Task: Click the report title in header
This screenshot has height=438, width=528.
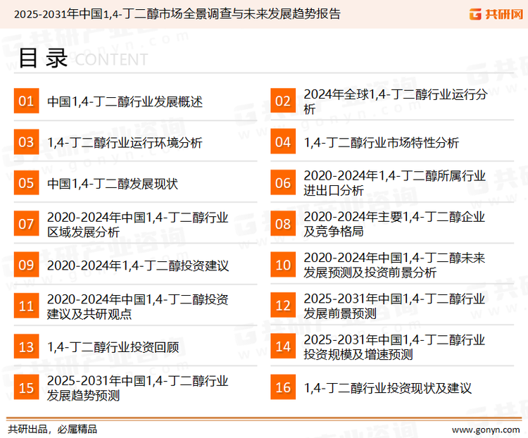Action: coord(177,14)
